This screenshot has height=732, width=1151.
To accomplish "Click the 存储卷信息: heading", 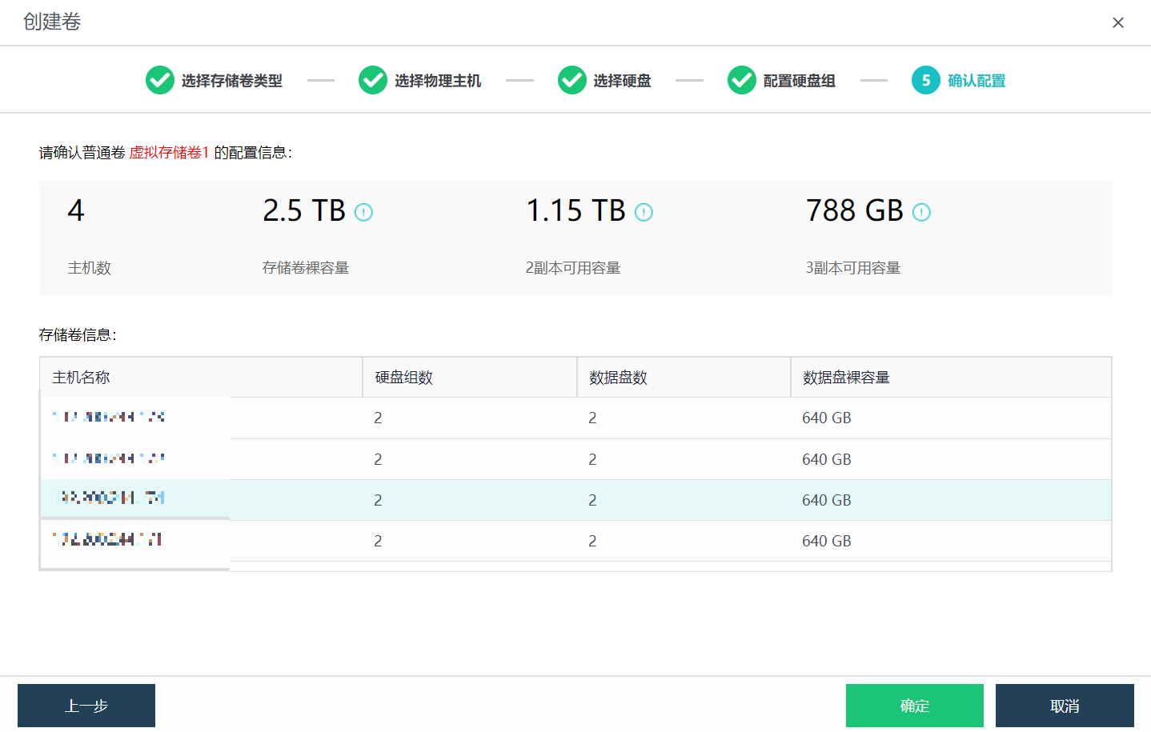I will [78, 335].
